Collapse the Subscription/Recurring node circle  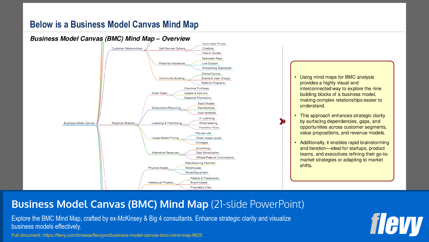182,110
